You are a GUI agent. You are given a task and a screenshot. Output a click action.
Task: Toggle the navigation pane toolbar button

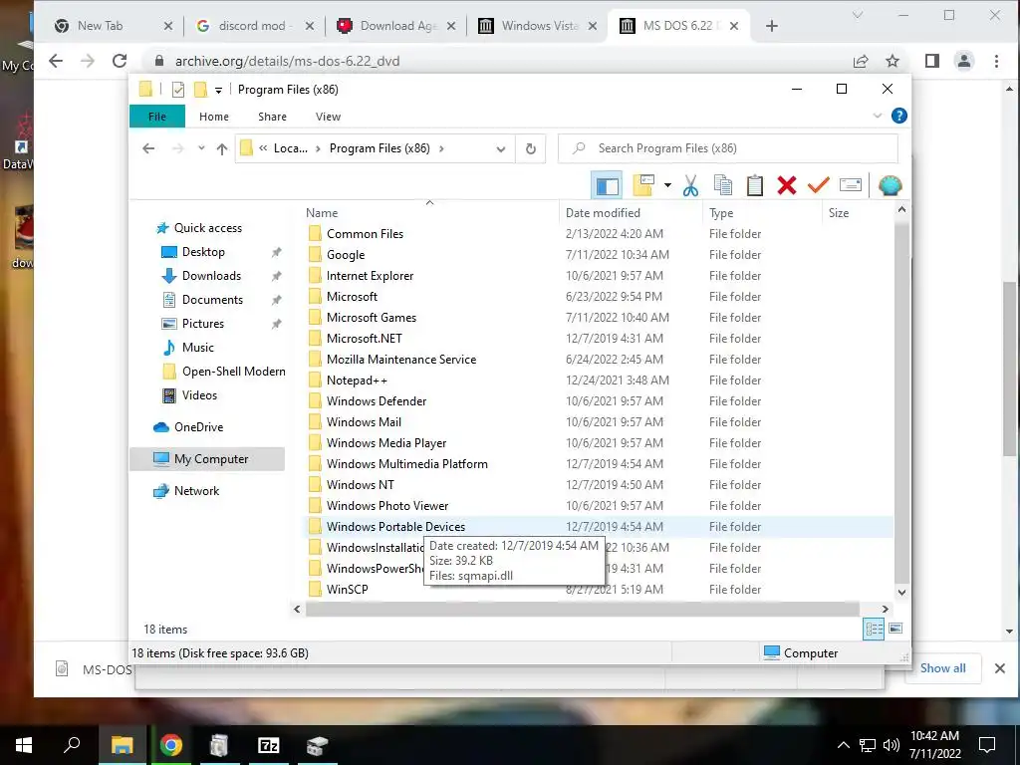(607, 186)
